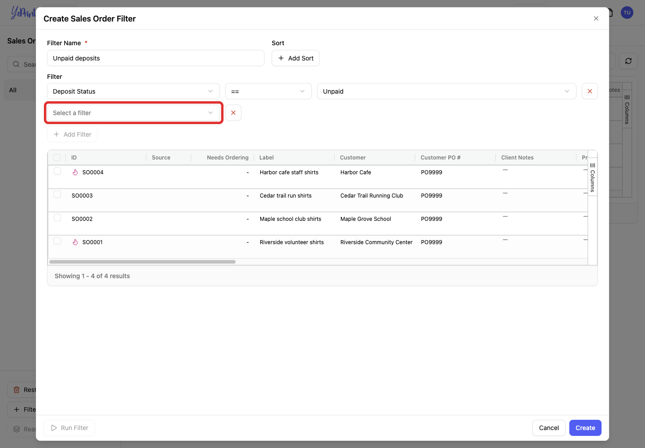The height and width of the screenshot is (448, 645).
Task: Open the Unpaid value dropdown
Action: (x=447, y=91)
